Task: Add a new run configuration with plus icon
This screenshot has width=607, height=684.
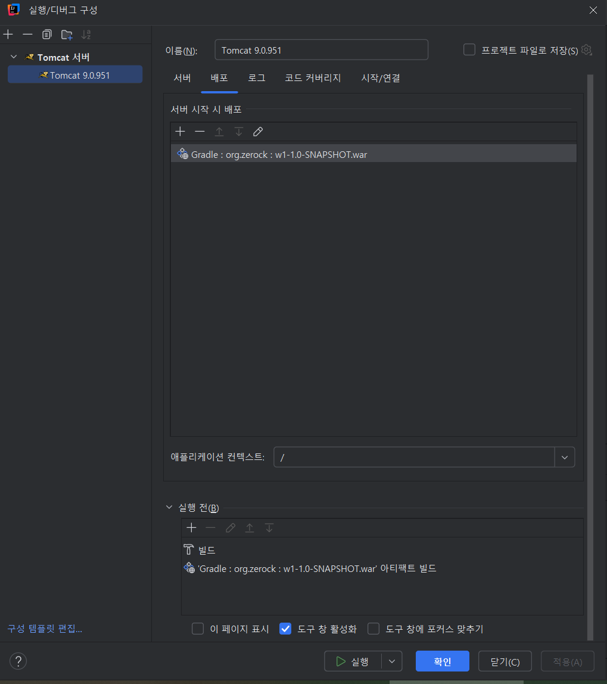Action: click(8, 35)
